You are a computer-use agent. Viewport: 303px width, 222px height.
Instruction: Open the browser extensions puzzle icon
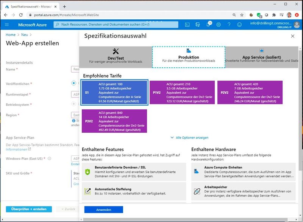click(274, 15)
